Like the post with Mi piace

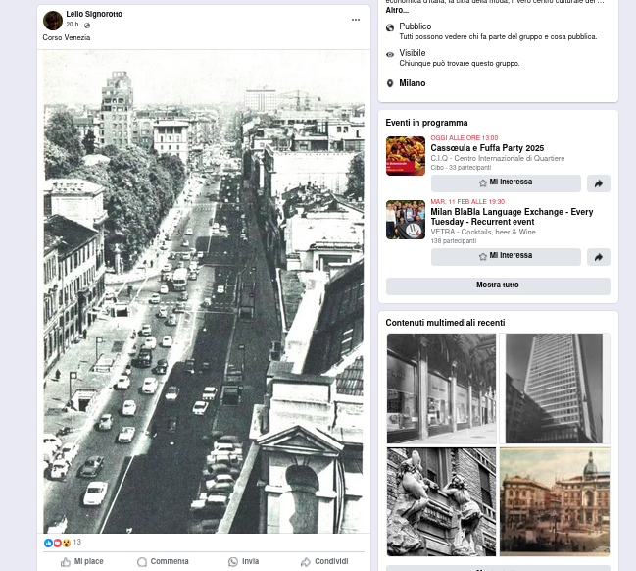pos(81,562)
